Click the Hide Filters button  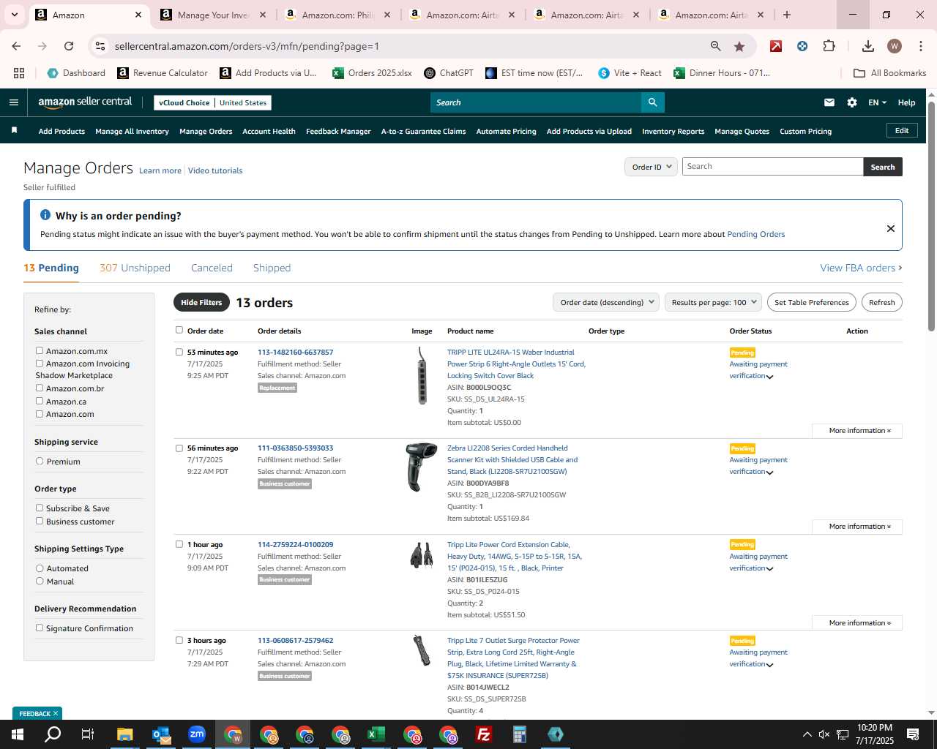point(201,302)
